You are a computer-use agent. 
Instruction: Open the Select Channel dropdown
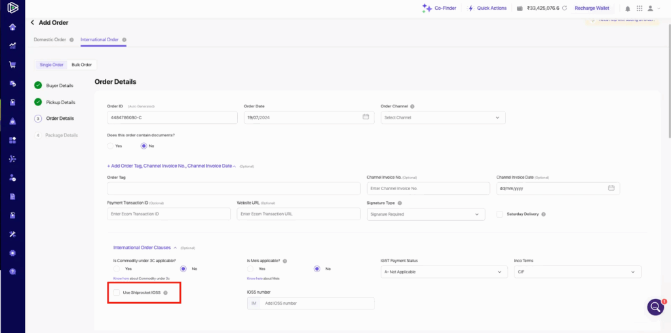tap(442, 117)
